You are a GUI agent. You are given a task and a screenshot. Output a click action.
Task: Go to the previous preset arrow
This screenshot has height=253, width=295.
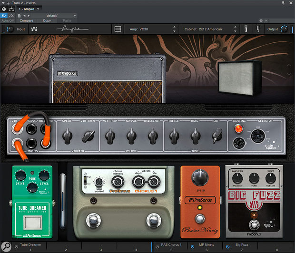(x=24, y=16)
